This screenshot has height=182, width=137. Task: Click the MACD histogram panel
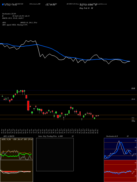point(16,171)
